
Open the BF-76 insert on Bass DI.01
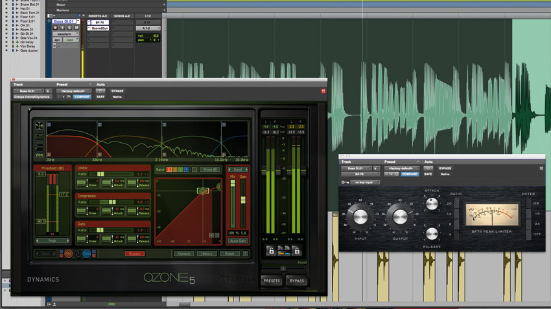pos(100,23)
